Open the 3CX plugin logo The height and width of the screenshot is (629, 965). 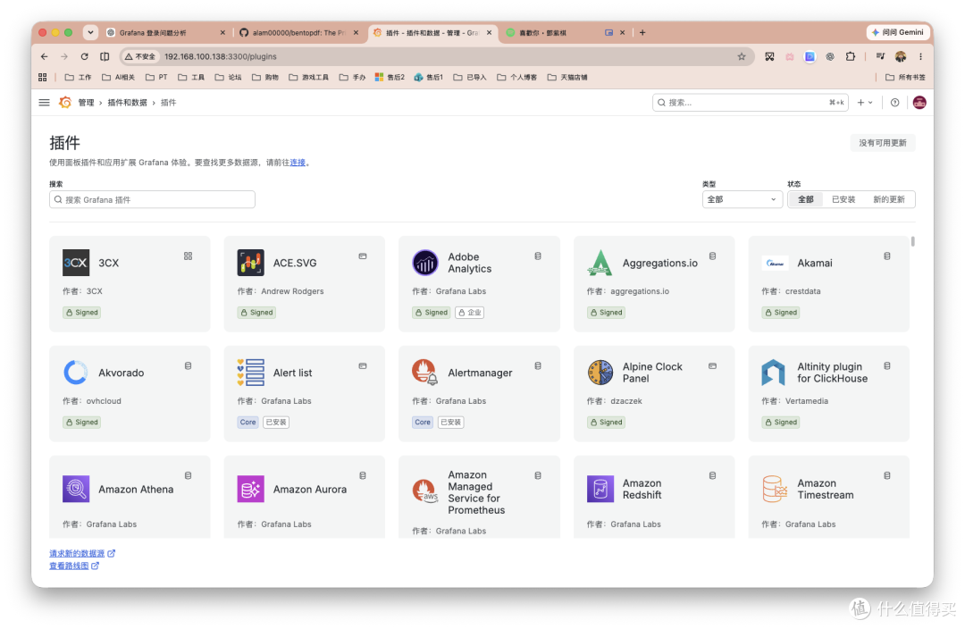click(76, 263)
